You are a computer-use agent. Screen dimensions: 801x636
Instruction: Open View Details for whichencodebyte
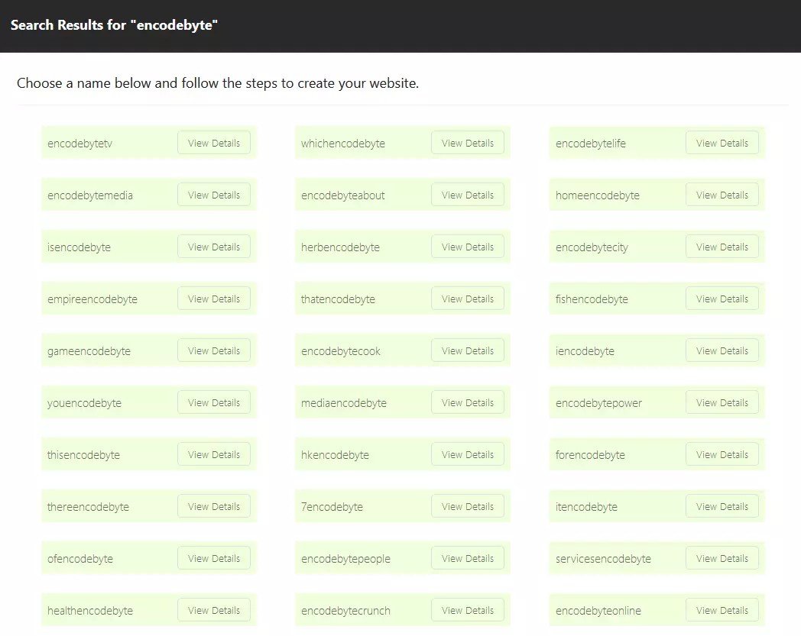tap(468, 143)
